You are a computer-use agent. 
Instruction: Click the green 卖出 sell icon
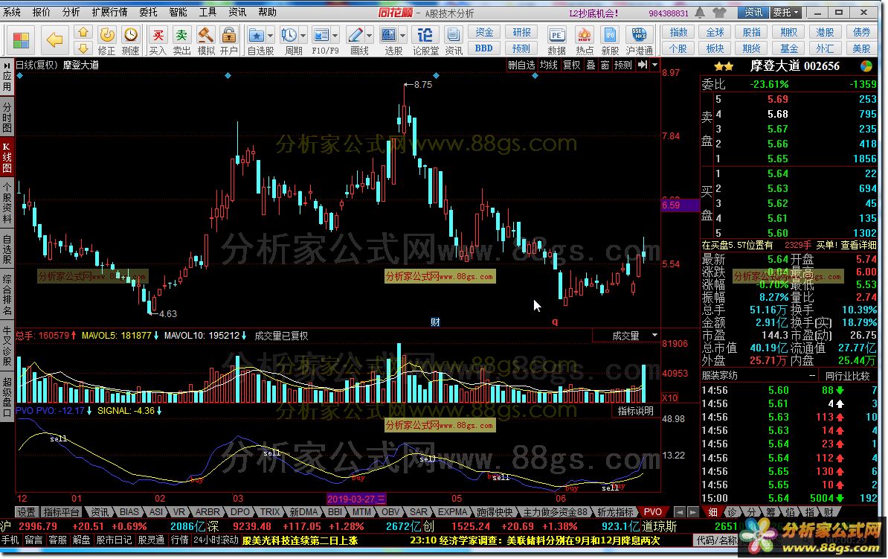181,35
